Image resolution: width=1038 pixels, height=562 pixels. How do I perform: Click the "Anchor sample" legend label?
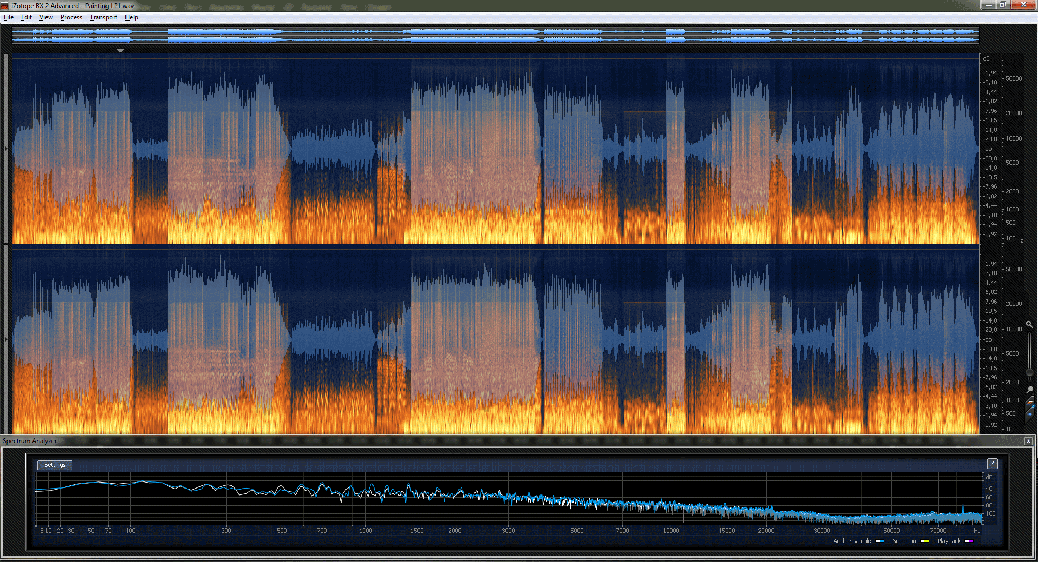[x=852, y=541]
